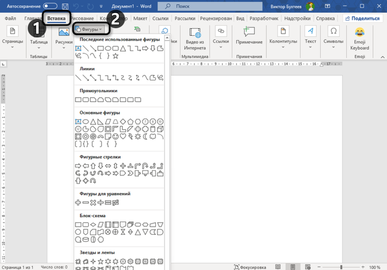Open the Надстройки tab
387x270 pixels.
(297, 19)
